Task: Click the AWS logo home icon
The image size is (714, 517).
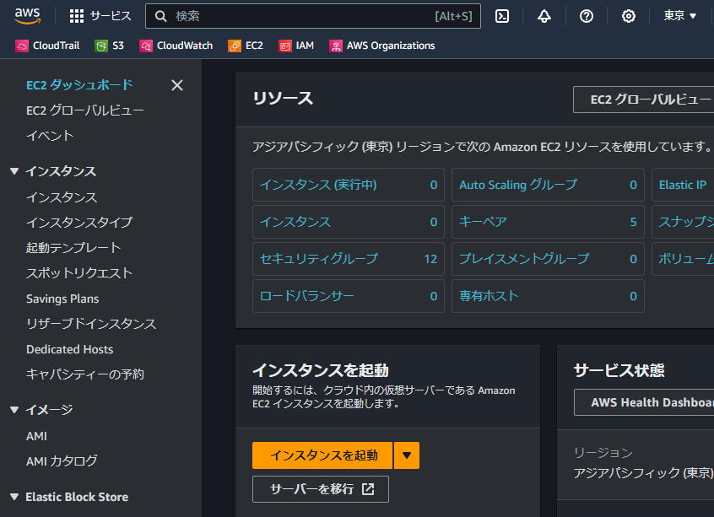Action: point(27,15)
